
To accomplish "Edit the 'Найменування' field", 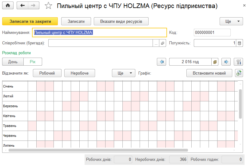I will tap(99, 33).
